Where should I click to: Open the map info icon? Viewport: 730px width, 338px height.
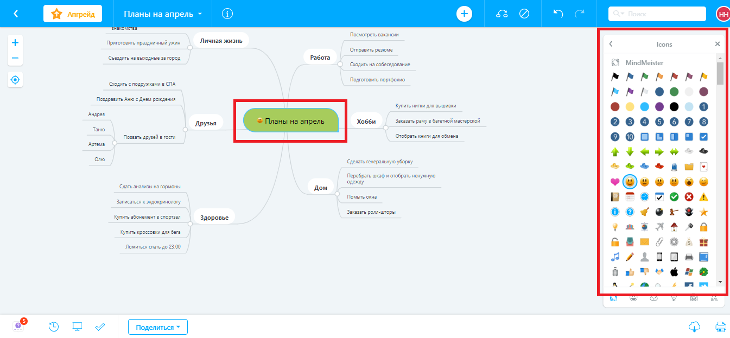click(228, 14)
